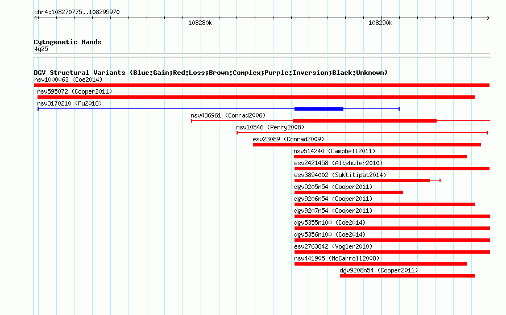Click the nsv436961 thick red bar
Image resolution: width=506 pixels, height=315 pixels.
(364, 121)
